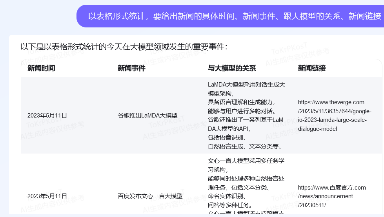Open the theverge.com news link
Image resolution: width=384 pixels, height=217 pixels.
(x=335, y=116)
